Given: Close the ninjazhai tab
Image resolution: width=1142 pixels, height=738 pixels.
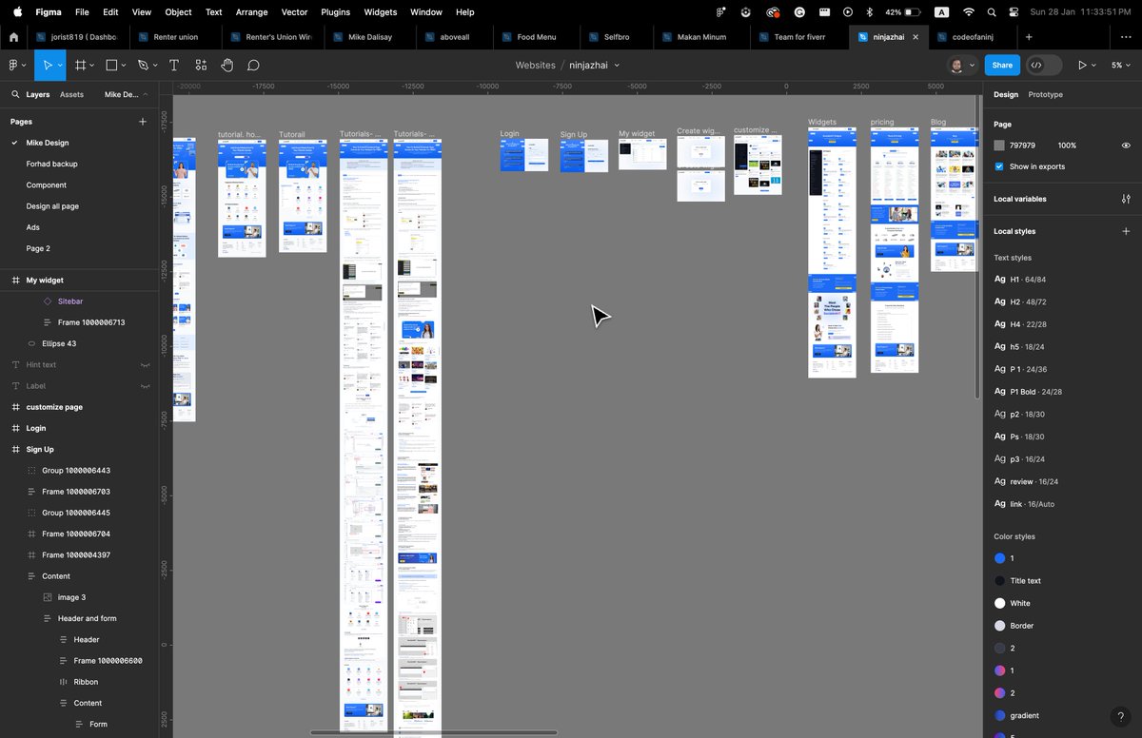Looking at the screenshot, I should [x=916, y=37].
